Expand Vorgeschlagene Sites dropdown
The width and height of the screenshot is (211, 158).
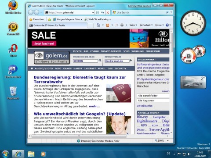(x=81, y=19)
